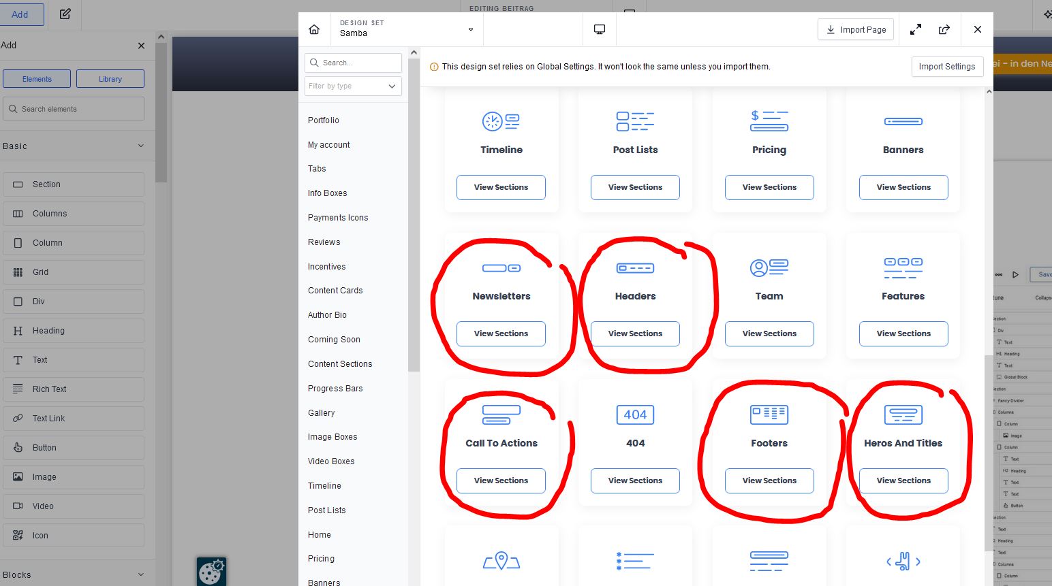Close the Add elements panel
This screenshot has width=1052, height=586.
click(141, 46)
